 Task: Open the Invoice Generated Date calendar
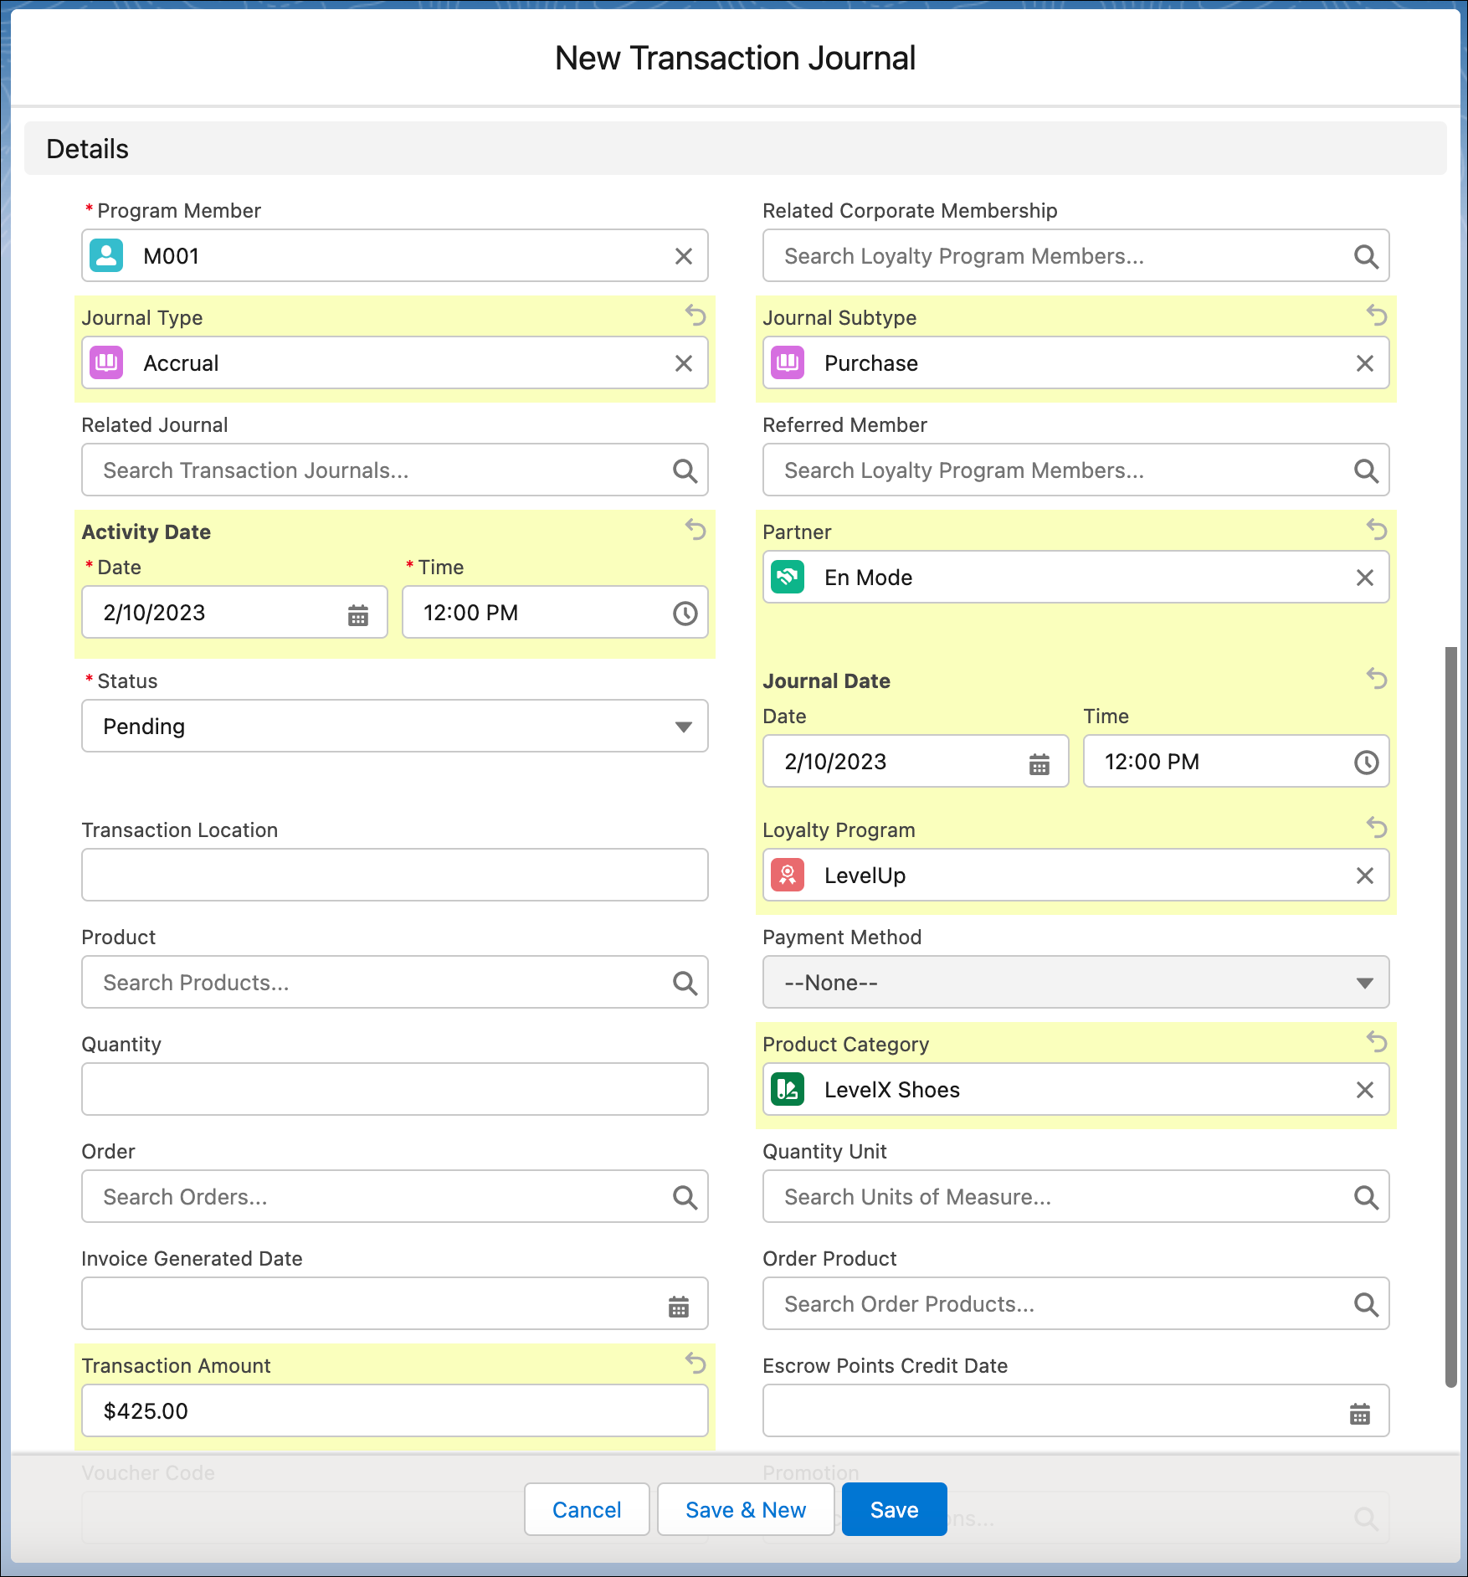(679, 1306)
